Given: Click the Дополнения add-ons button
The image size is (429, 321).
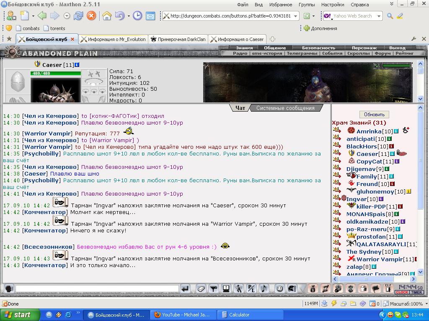Looking at the screenshot, I should coord(320,28).
